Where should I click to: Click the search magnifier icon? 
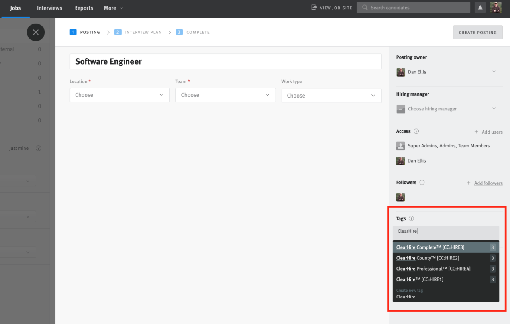(x=365, y=8)
